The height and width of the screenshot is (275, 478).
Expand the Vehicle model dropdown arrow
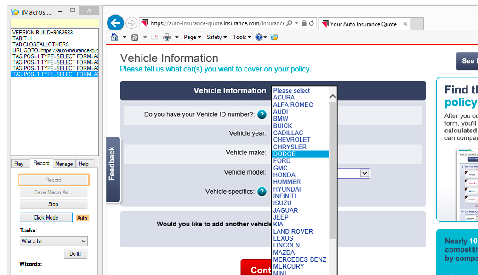tap(364, 173)
